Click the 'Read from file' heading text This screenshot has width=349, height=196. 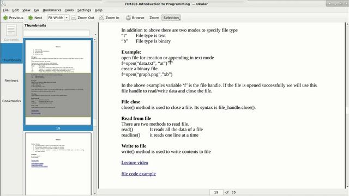(136, 119)
